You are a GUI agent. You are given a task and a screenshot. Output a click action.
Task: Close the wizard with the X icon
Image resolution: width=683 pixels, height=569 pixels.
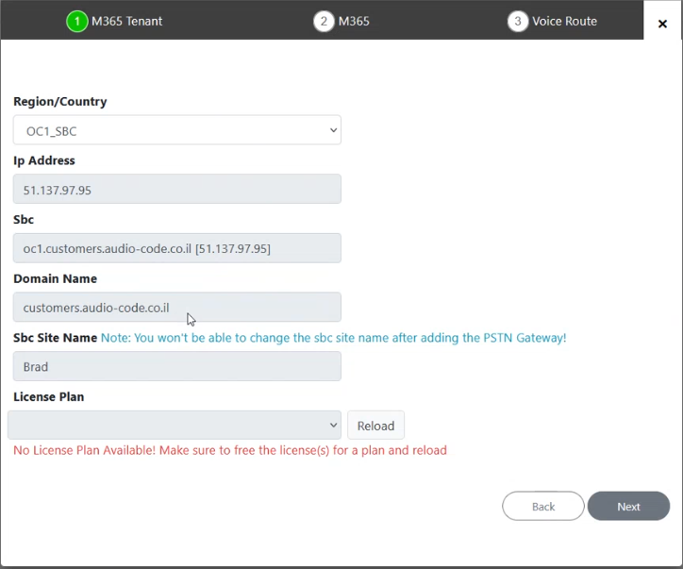click(662, 24)
